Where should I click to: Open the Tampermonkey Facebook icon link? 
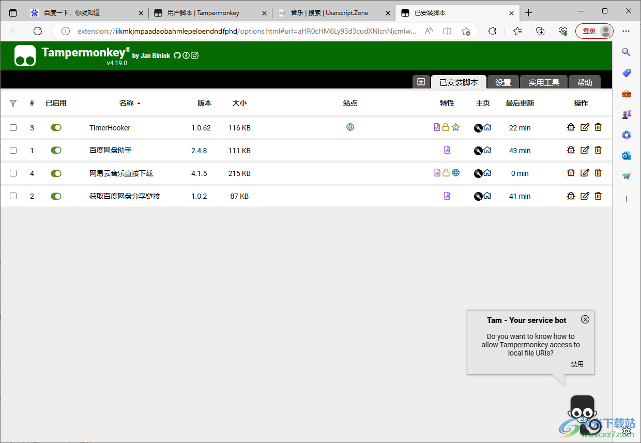(186, 55)
